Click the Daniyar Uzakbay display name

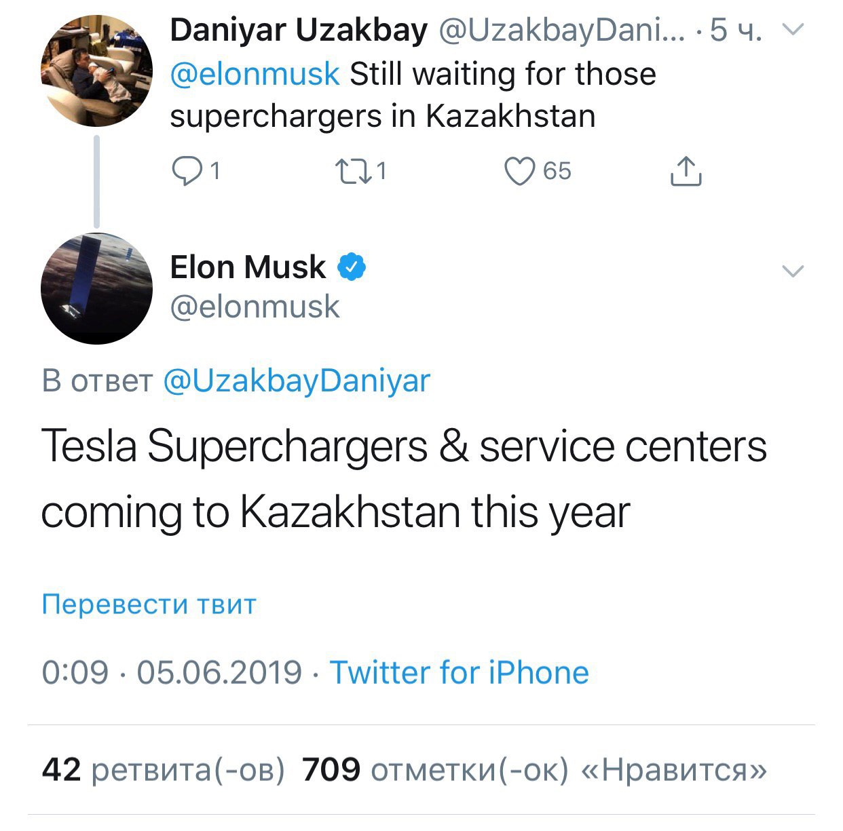point(299,30)
